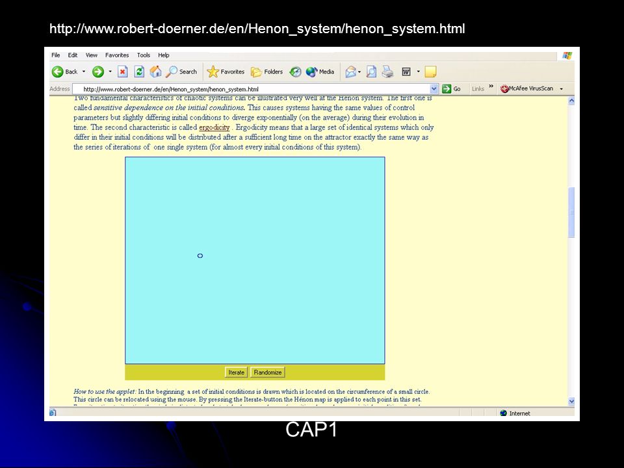
Task: Click the Mail envelope icon
Action: pyautogui.click(x=350, y=71)
